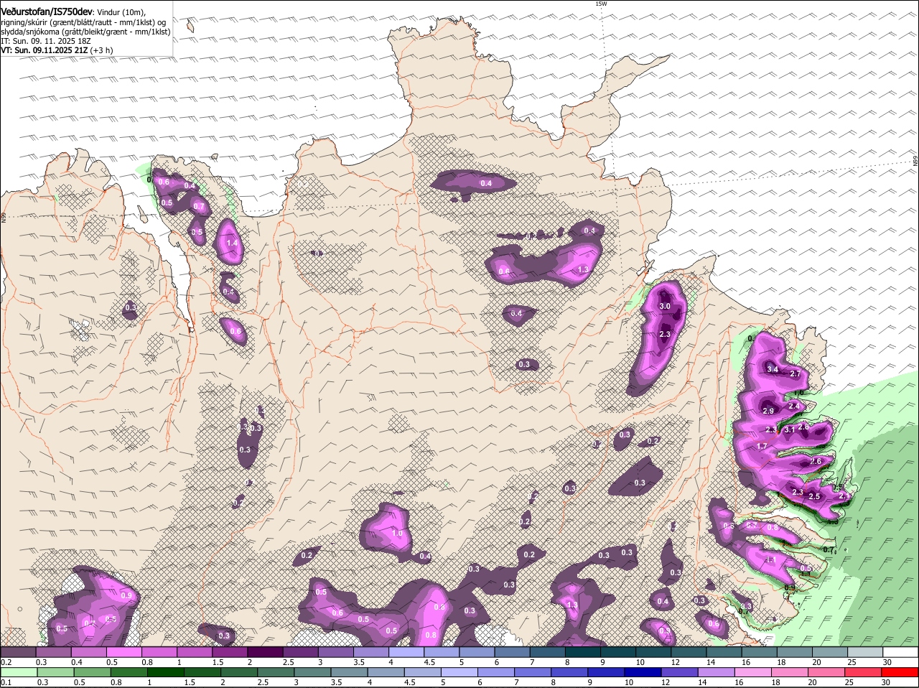Select light blue swatch between 4 and 4.5, purple-teal legend
Screen dimensions: 919x688
click(x=406, y=651)
